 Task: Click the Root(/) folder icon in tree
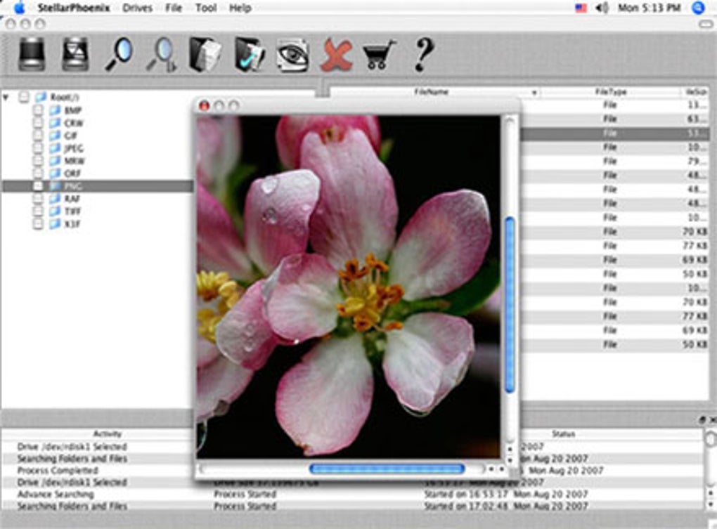click(x=41, y=97)
